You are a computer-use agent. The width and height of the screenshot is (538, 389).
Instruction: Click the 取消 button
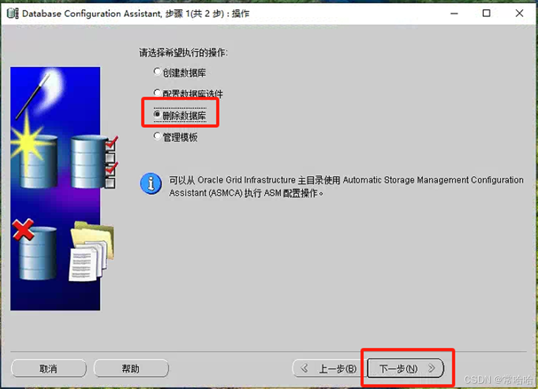click(x=49, y=368)
